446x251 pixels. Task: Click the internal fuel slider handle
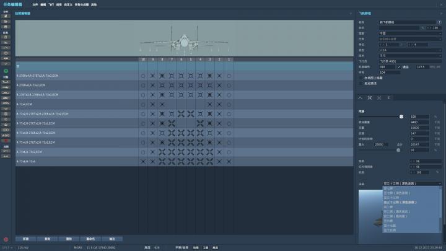[x=401, y=117]
